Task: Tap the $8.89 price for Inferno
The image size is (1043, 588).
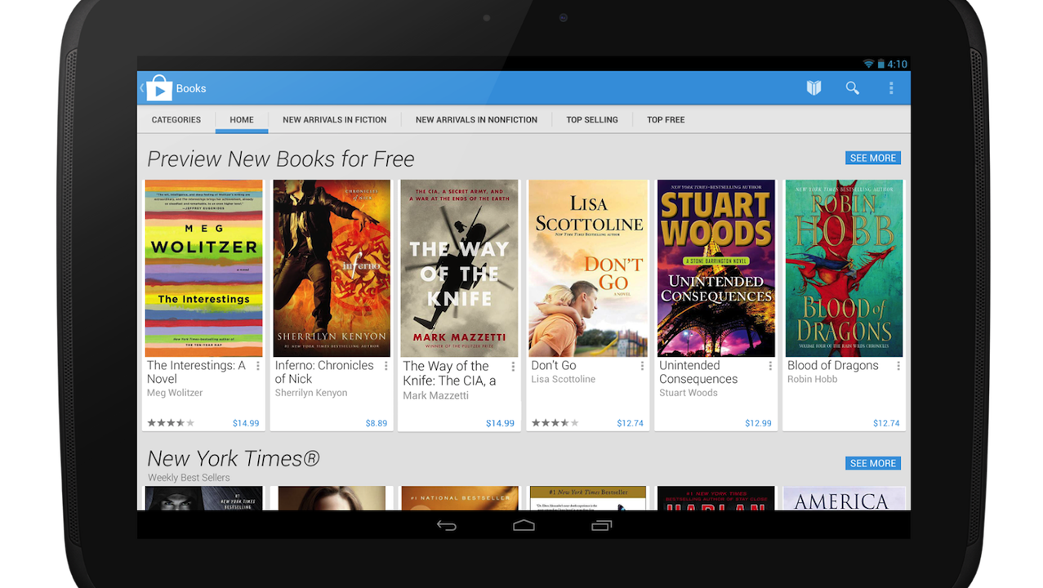Action: [x=377, y=423]
